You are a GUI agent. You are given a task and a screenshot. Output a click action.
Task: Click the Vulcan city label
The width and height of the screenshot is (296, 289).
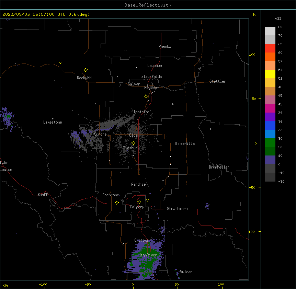click(x=186, y=272)
